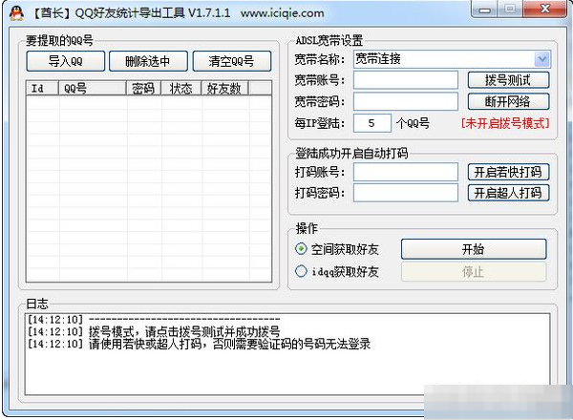
Task: Click the 删除选中 button
Action: [x=140, y=61]
